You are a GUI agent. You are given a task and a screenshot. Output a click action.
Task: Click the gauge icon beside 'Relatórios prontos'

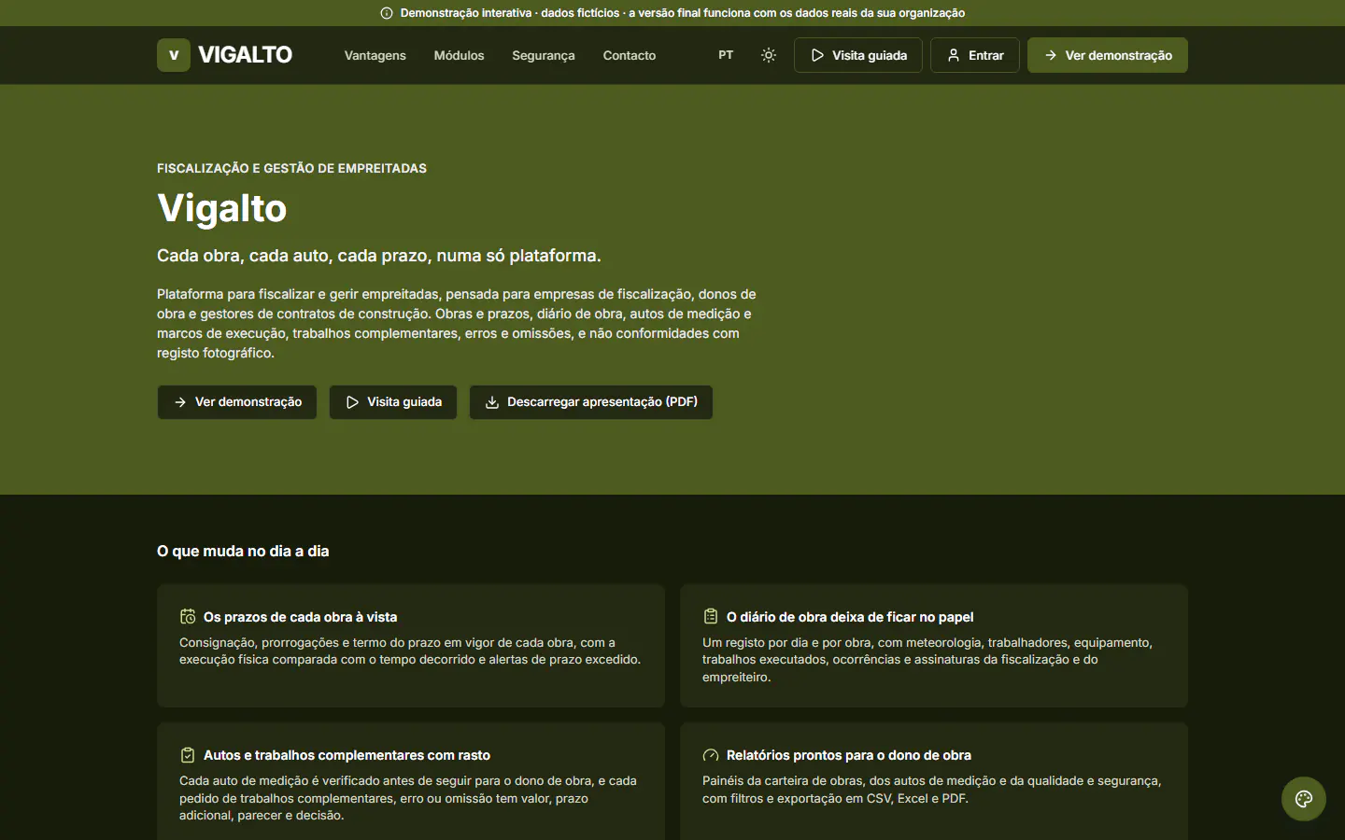click(x=711, y=755)
